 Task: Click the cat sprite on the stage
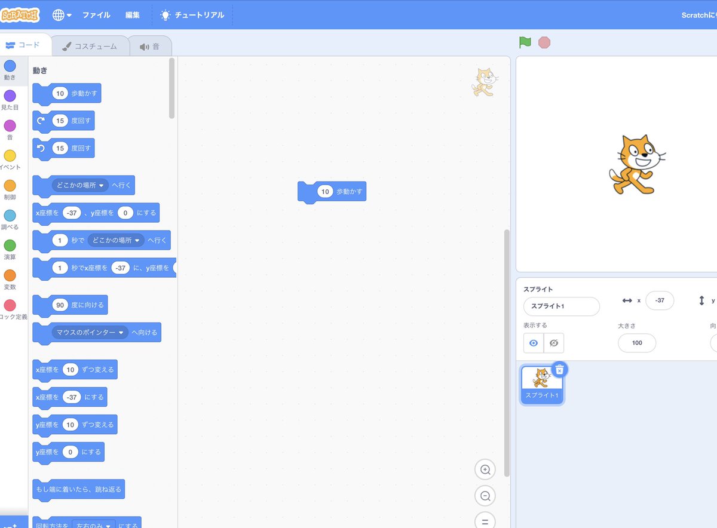click(637, 164)
